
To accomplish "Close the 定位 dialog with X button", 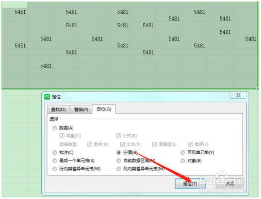I will [238, 95].
